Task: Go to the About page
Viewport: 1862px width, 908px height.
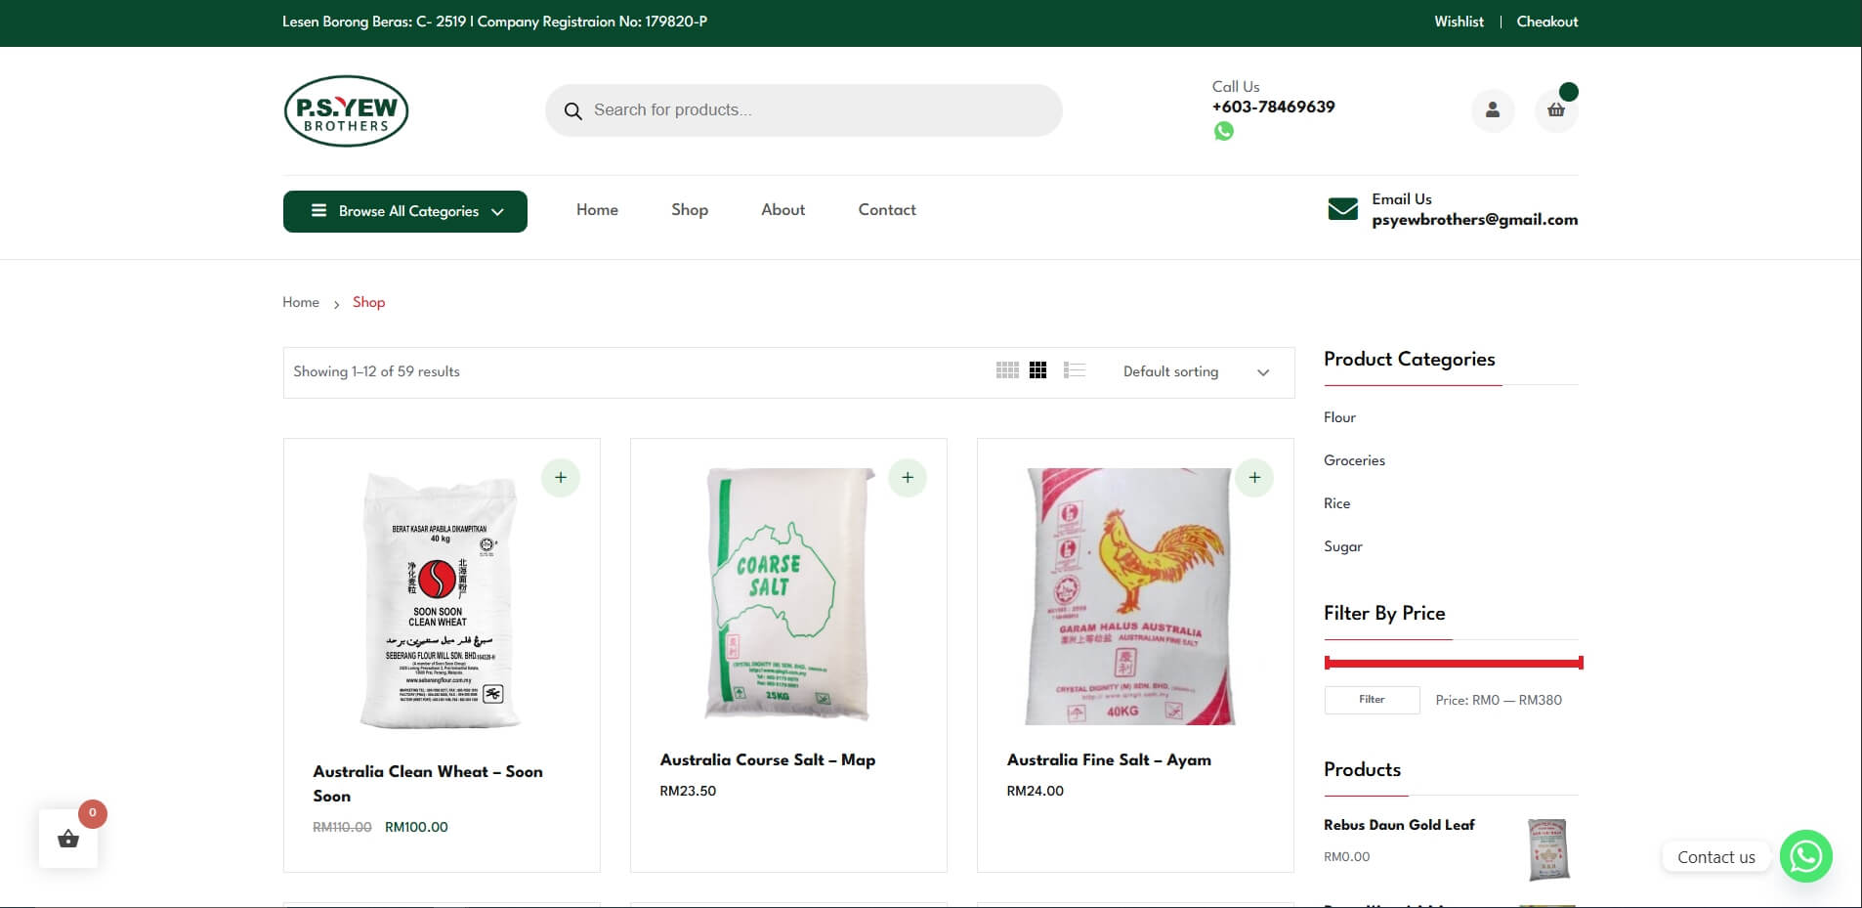Action: [x=783, y=210]
